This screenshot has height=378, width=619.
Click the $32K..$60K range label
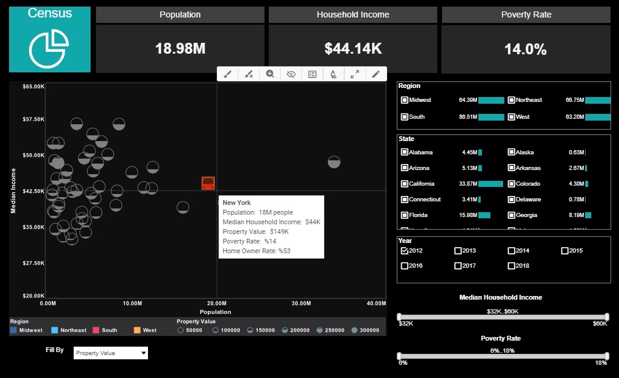pyautogui.click(x=502, y=312)
